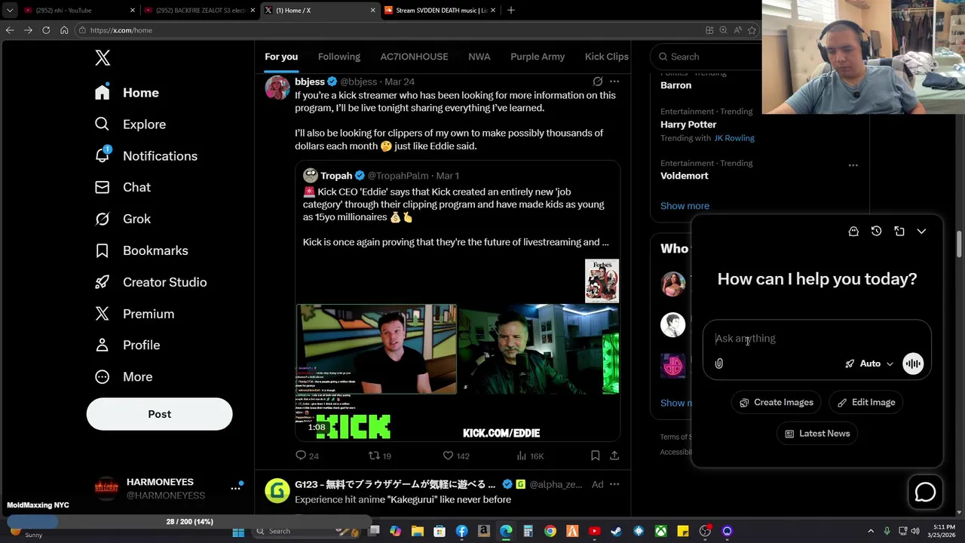Click Grok icon on bbjess post
Viewport: 965px width, 543px height.
598,81
